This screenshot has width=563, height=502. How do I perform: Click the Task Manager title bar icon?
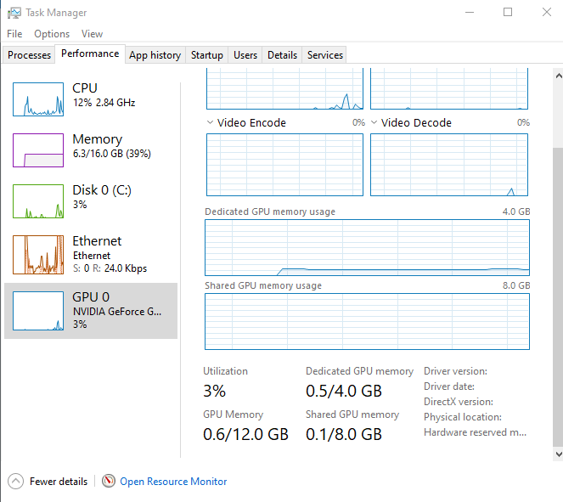coord(14,13)
